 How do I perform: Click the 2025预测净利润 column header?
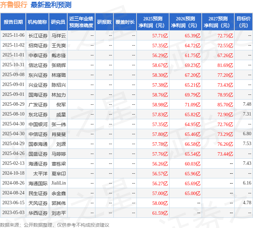(153, 22)
